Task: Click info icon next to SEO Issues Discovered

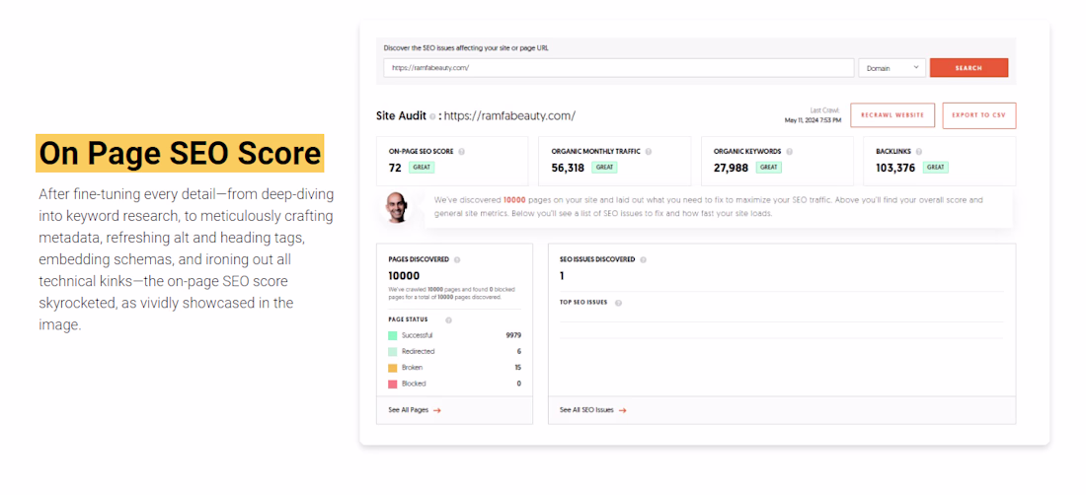Action: click(x=644, y=260)
